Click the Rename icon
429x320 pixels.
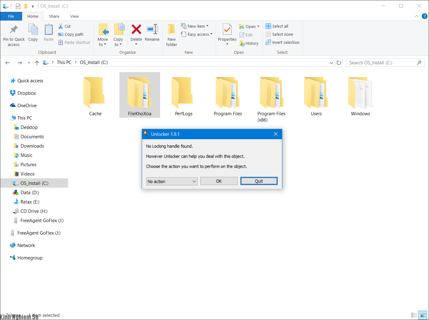point(152,30)
